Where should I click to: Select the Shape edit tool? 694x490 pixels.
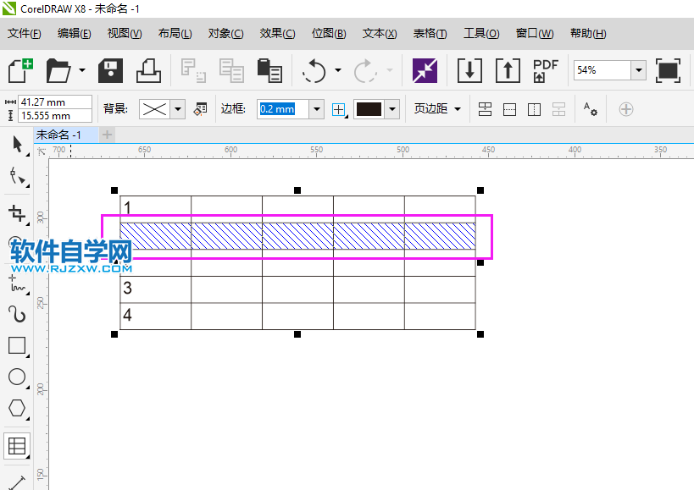[18, 176]
